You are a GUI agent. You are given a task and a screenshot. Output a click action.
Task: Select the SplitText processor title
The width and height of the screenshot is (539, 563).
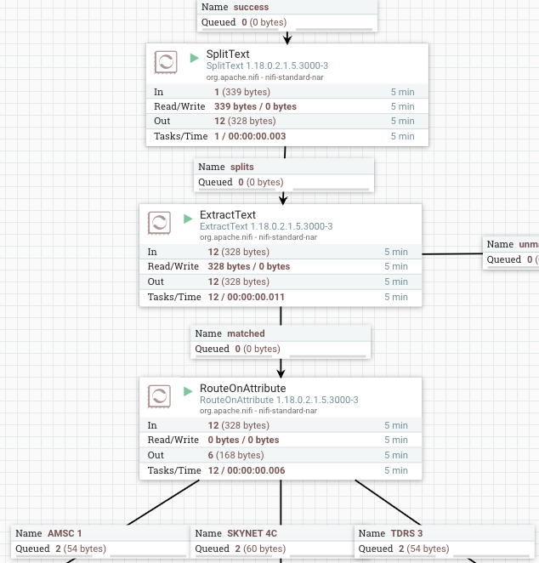(228, 54)
